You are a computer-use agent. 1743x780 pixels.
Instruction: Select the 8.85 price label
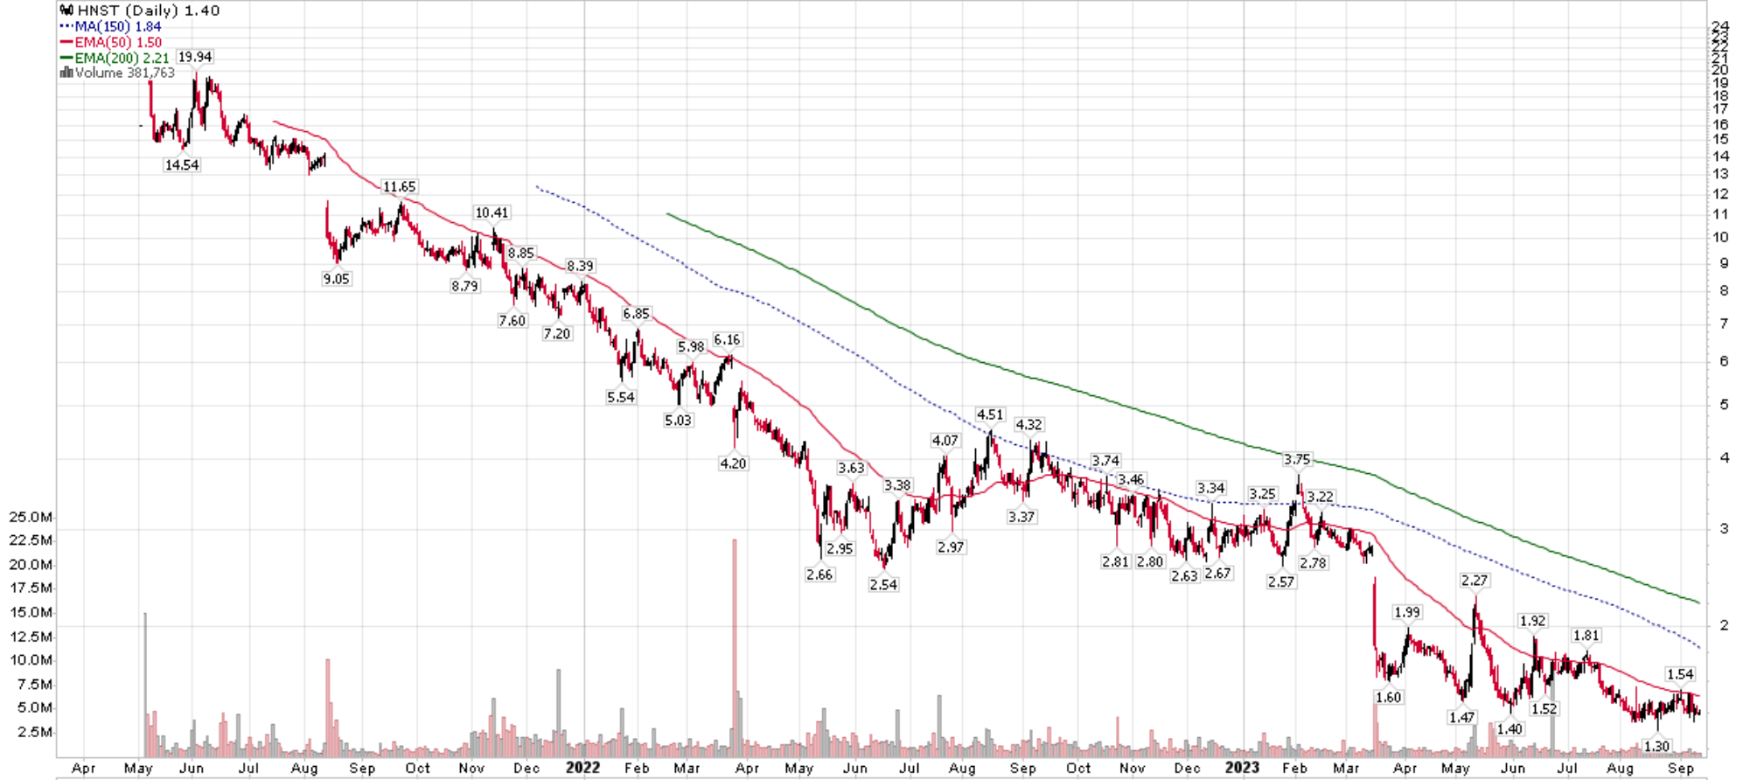(x=520, y=253)
